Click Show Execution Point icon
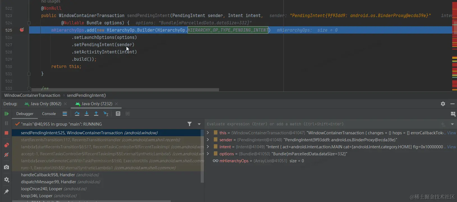This screenshot has height=202, width=457. tap(65, 114)
